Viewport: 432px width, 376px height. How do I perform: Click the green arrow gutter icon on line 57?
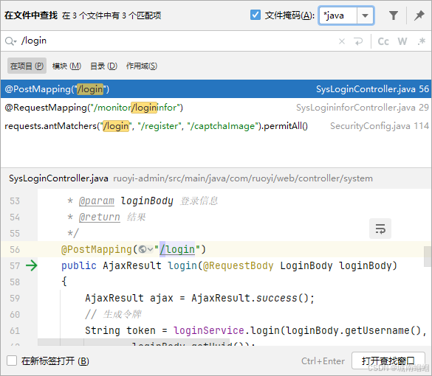32,265
